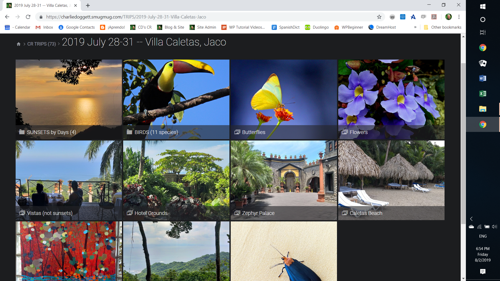Click the blue snowflake extension icon
500x281 pixels.
click(x=403, y=17)
